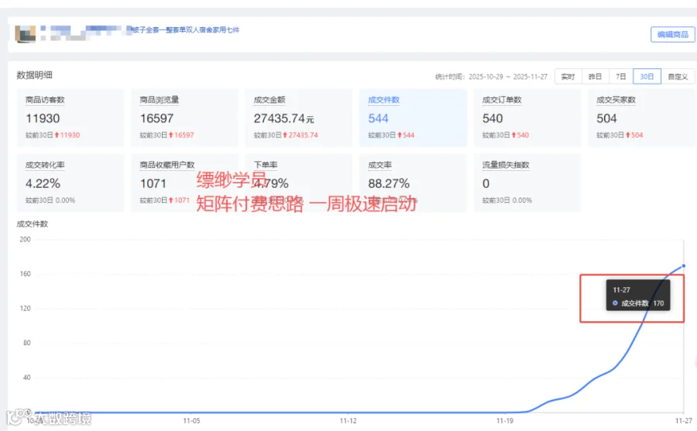The image size is (697, 431).
Task: Select the 成交买家数 metric card
Action: coord(641,118)
